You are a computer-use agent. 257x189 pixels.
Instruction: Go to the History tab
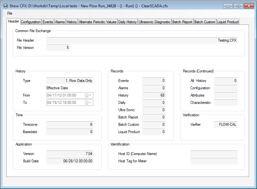tap(72, 22)
